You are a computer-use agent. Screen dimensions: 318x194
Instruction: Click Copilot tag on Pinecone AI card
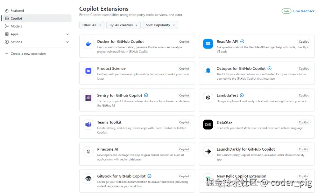(x=184, y=149)
